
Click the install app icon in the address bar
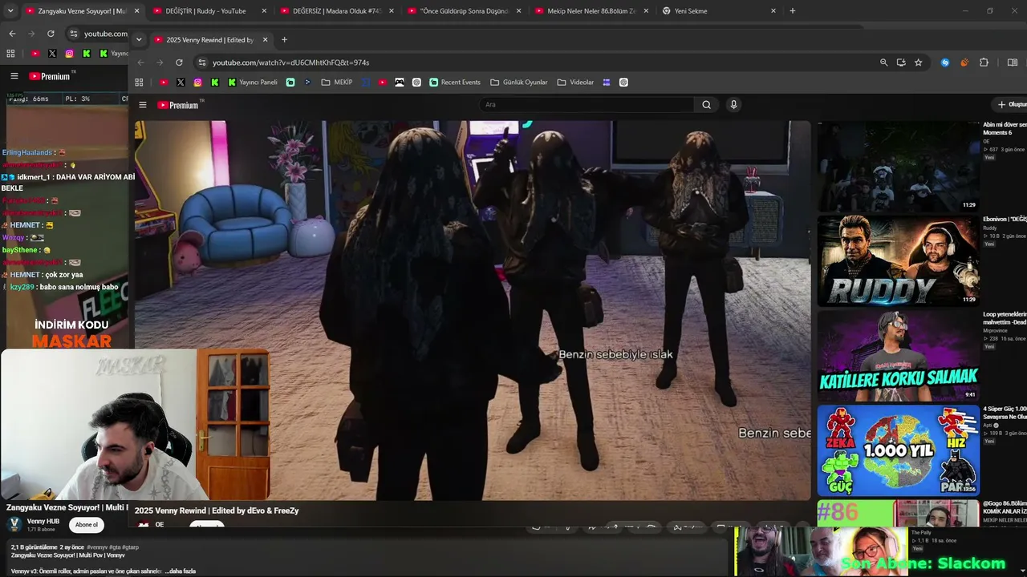901,63
